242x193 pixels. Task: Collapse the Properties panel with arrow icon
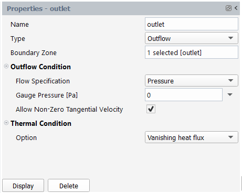236,8
